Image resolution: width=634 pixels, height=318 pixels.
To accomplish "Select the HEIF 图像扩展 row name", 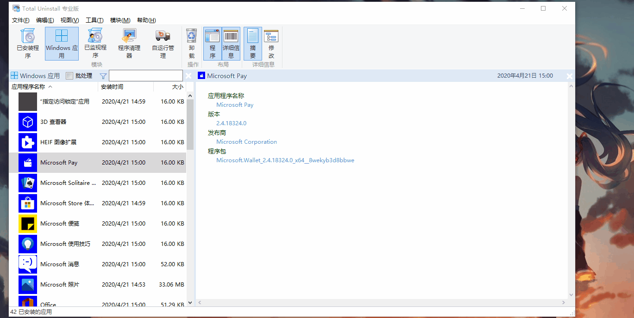I will (x=58, y=142).
